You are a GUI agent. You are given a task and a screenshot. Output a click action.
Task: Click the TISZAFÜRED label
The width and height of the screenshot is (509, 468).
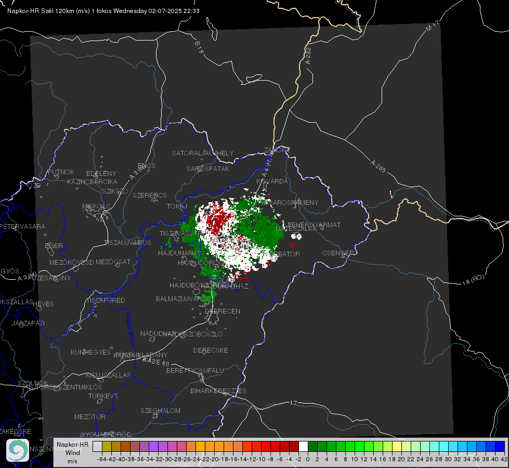106,301
